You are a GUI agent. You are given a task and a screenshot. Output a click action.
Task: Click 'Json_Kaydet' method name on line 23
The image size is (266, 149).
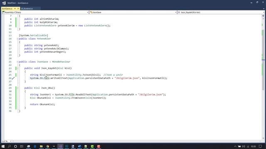click(49, 68)
